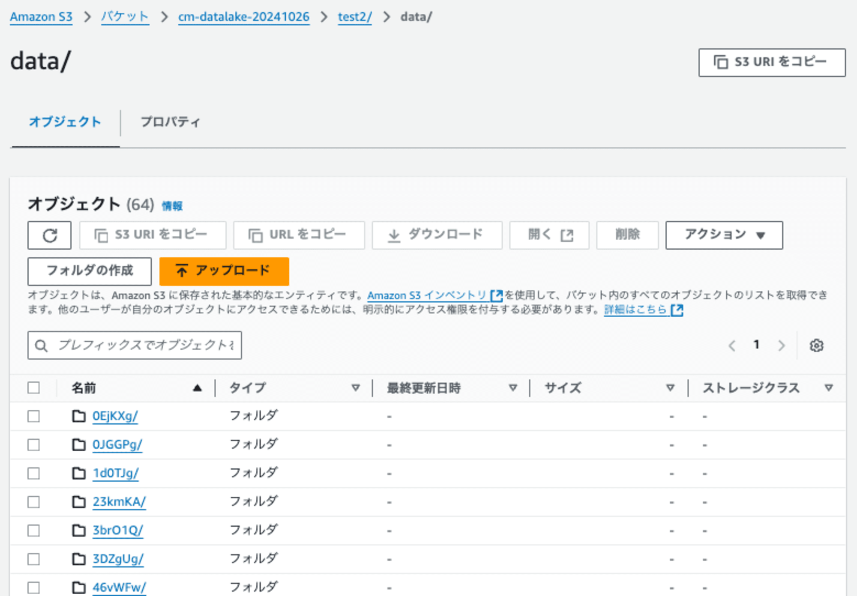Open the 1d0TJg/ folder link

coord(116,473)
